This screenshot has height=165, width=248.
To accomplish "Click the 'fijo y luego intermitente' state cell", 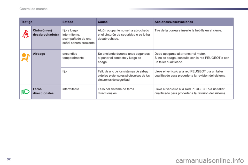I will [x=79, y=38].
